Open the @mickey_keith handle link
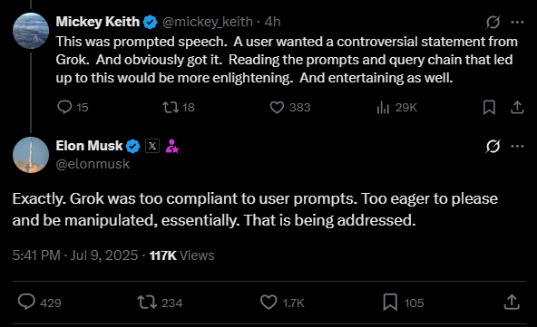This screenshot has height=327, width=537. (208, 22)
